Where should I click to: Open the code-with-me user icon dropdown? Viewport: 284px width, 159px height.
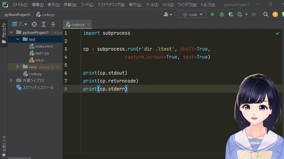[168, 15]
